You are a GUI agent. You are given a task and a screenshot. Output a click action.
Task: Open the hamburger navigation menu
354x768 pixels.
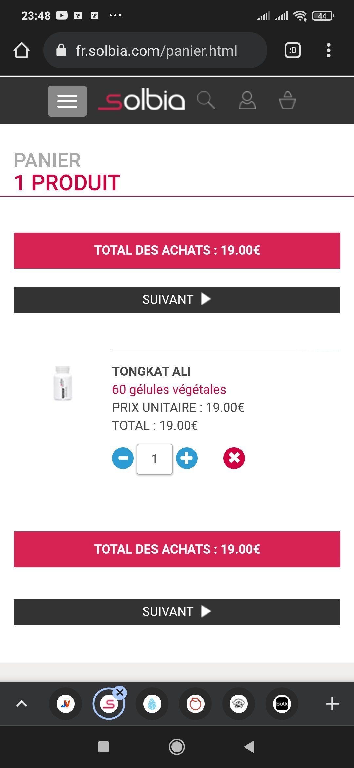click(67, 101)
